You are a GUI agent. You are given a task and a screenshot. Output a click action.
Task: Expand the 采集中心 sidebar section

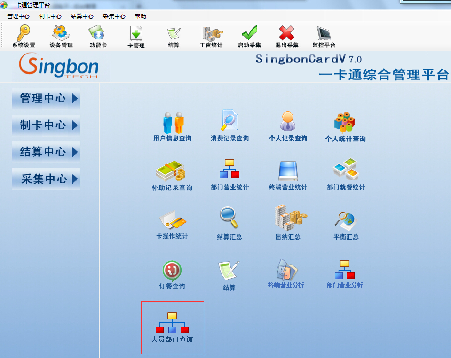coord(47,179)
